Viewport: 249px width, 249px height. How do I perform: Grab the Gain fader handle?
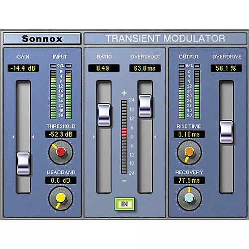coord(23,163)
